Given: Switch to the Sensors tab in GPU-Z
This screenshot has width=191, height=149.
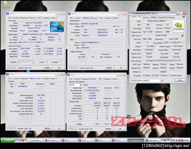Looking at the screenshot, I should 145,17.
